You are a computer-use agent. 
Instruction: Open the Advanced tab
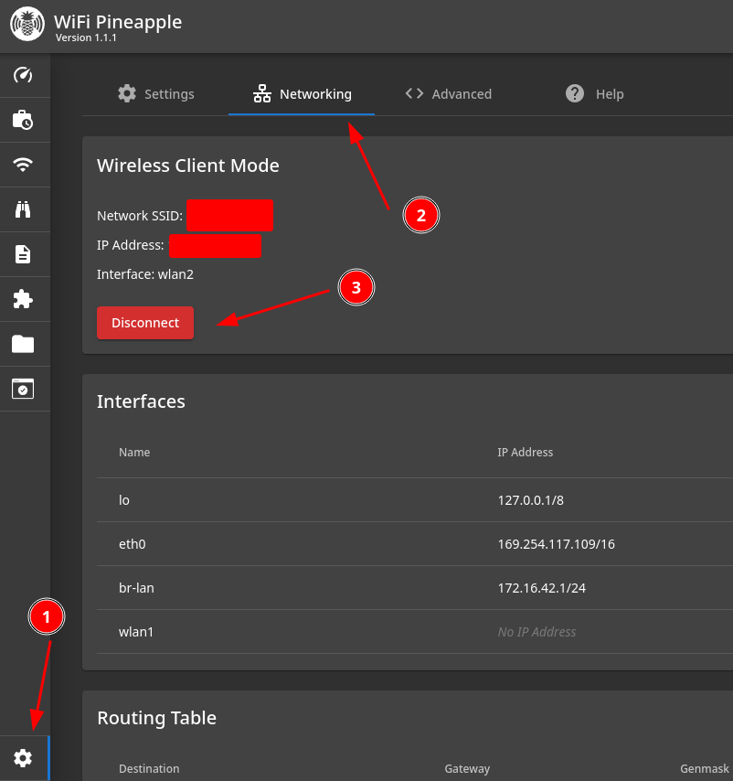[448, 94]
